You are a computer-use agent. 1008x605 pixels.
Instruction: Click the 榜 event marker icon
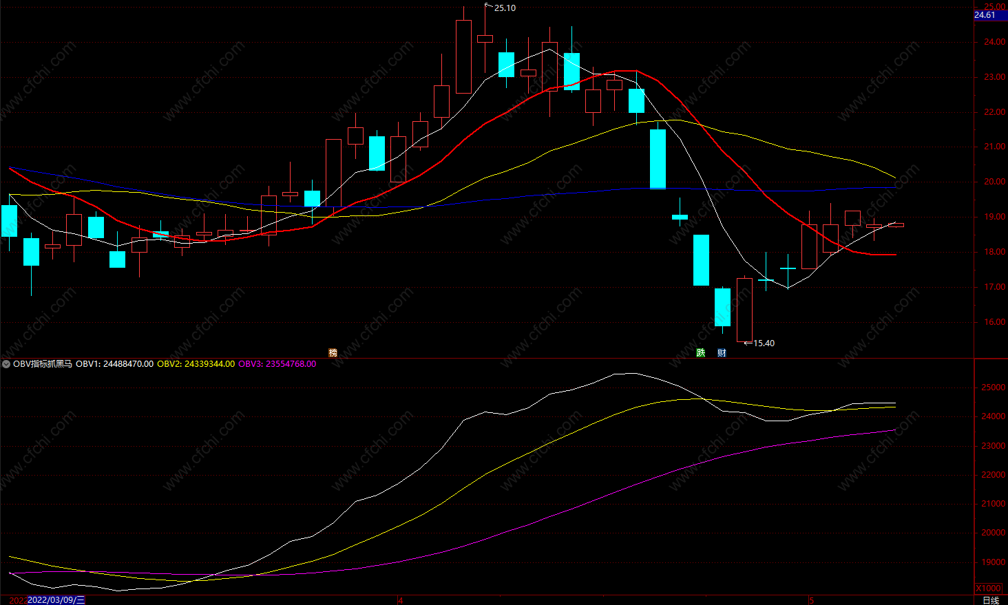tap(333, 353)
